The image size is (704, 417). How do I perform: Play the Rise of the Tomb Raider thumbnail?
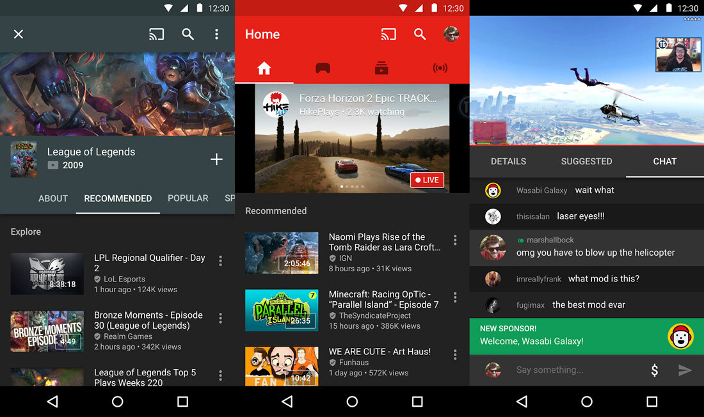282,253
